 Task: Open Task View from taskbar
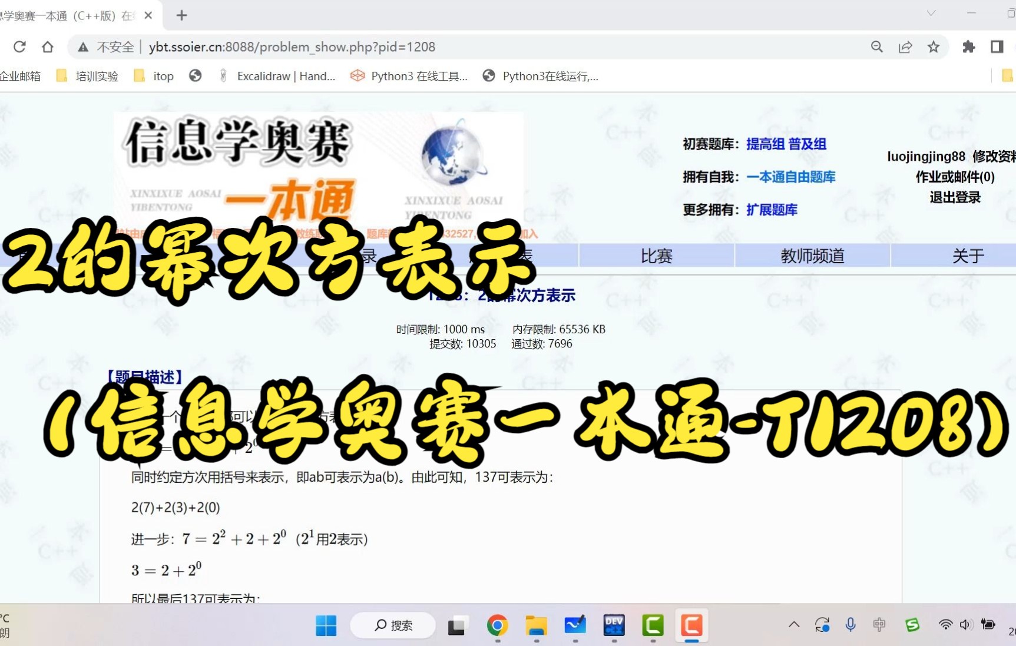tap(456, 626)
